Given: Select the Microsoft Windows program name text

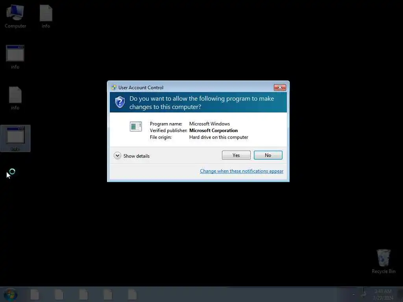Looking at the screenshot, I should (209, 124).
